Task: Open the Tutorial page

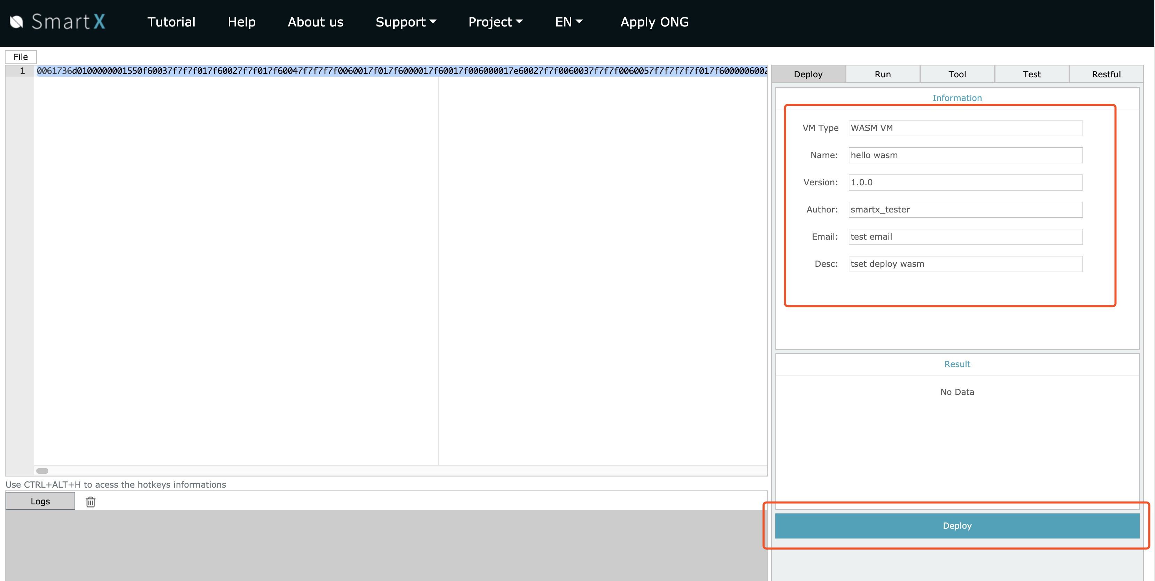Action: coord(171,22)
